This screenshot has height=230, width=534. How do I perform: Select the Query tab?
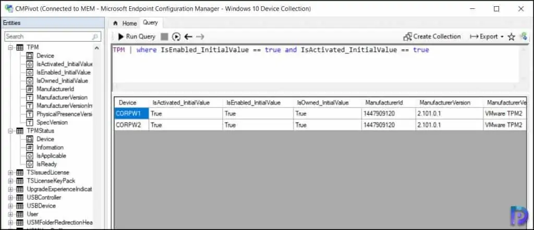[150, 22]
